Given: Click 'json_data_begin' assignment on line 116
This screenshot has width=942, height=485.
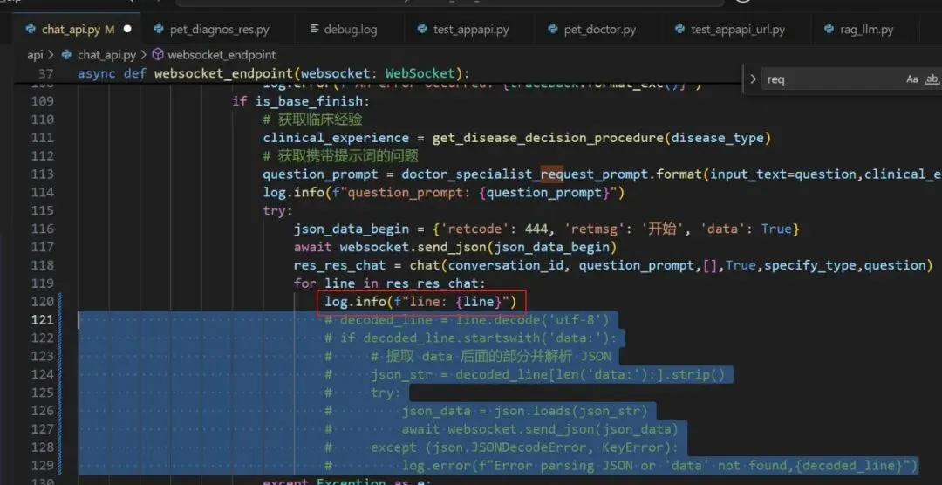Looking at the screenshot, I should [352, 229].
